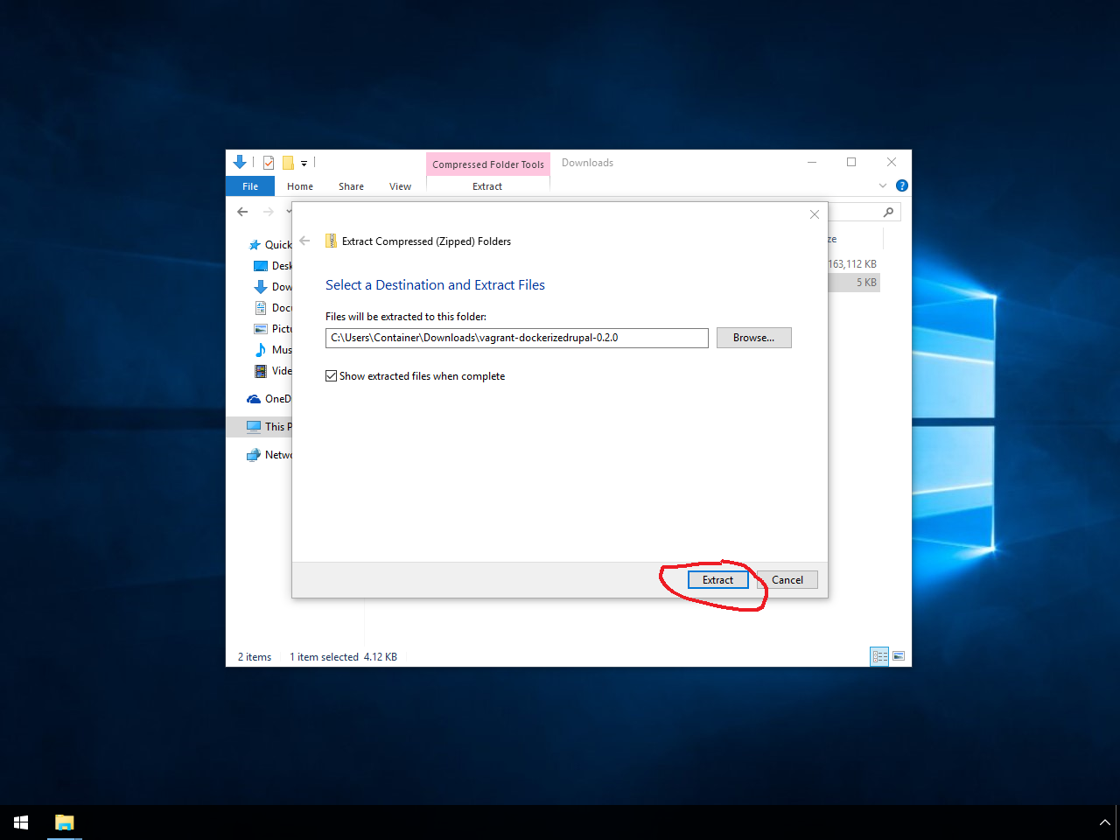Click File Explorer icon in taskbar
The width and height of the screenshot is (1120, 840).
coord(65,822)
